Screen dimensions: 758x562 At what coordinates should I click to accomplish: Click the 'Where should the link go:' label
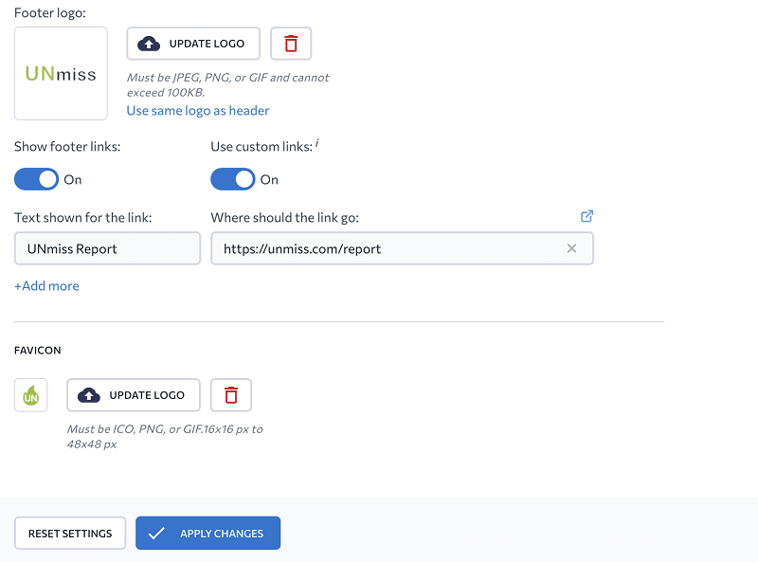[285, 218]
